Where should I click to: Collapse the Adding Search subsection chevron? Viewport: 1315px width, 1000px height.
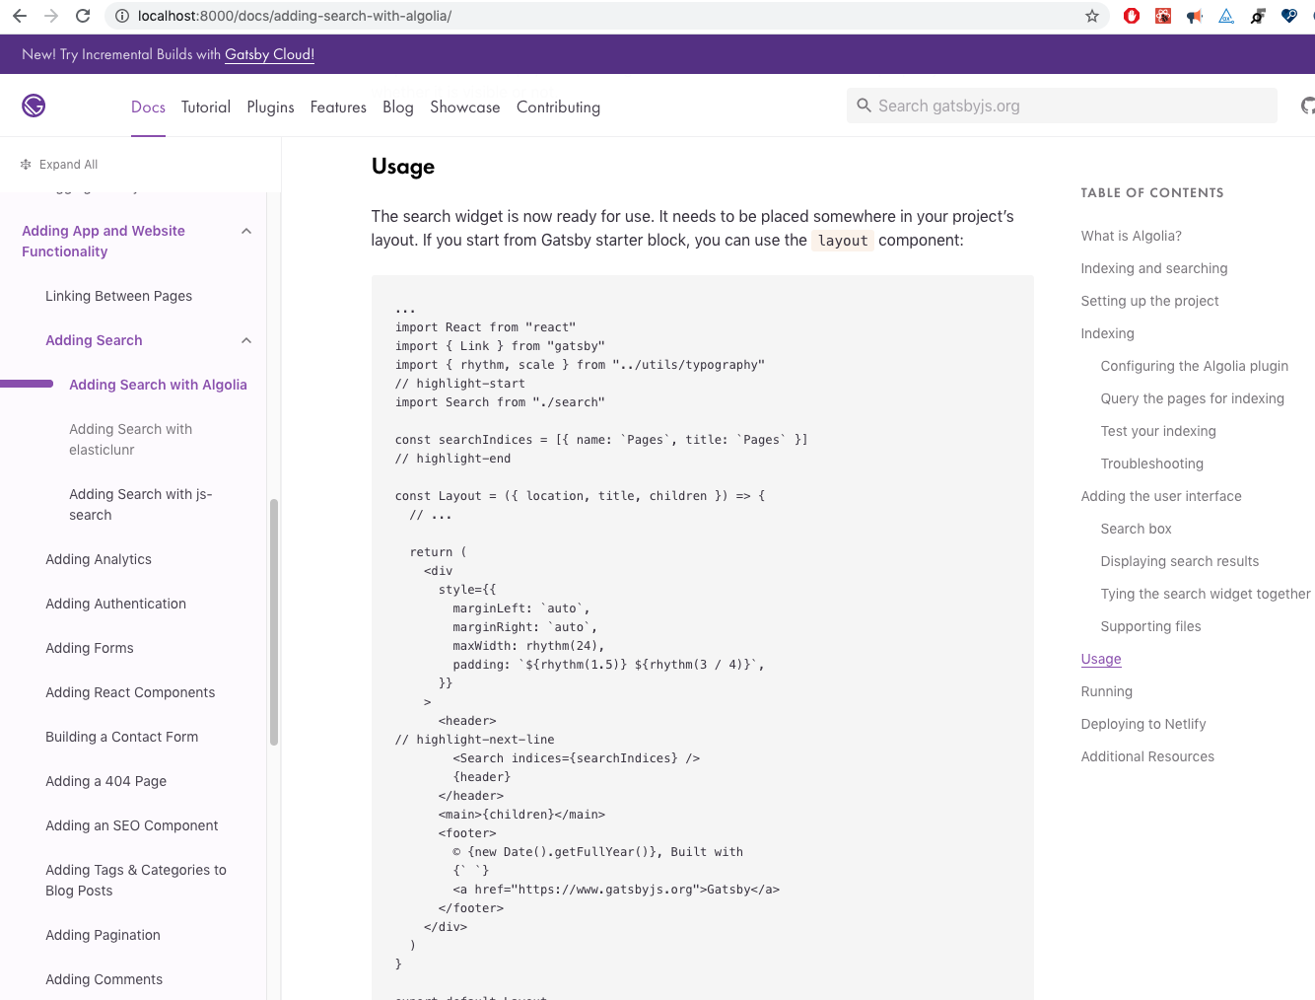pos(246,340)
